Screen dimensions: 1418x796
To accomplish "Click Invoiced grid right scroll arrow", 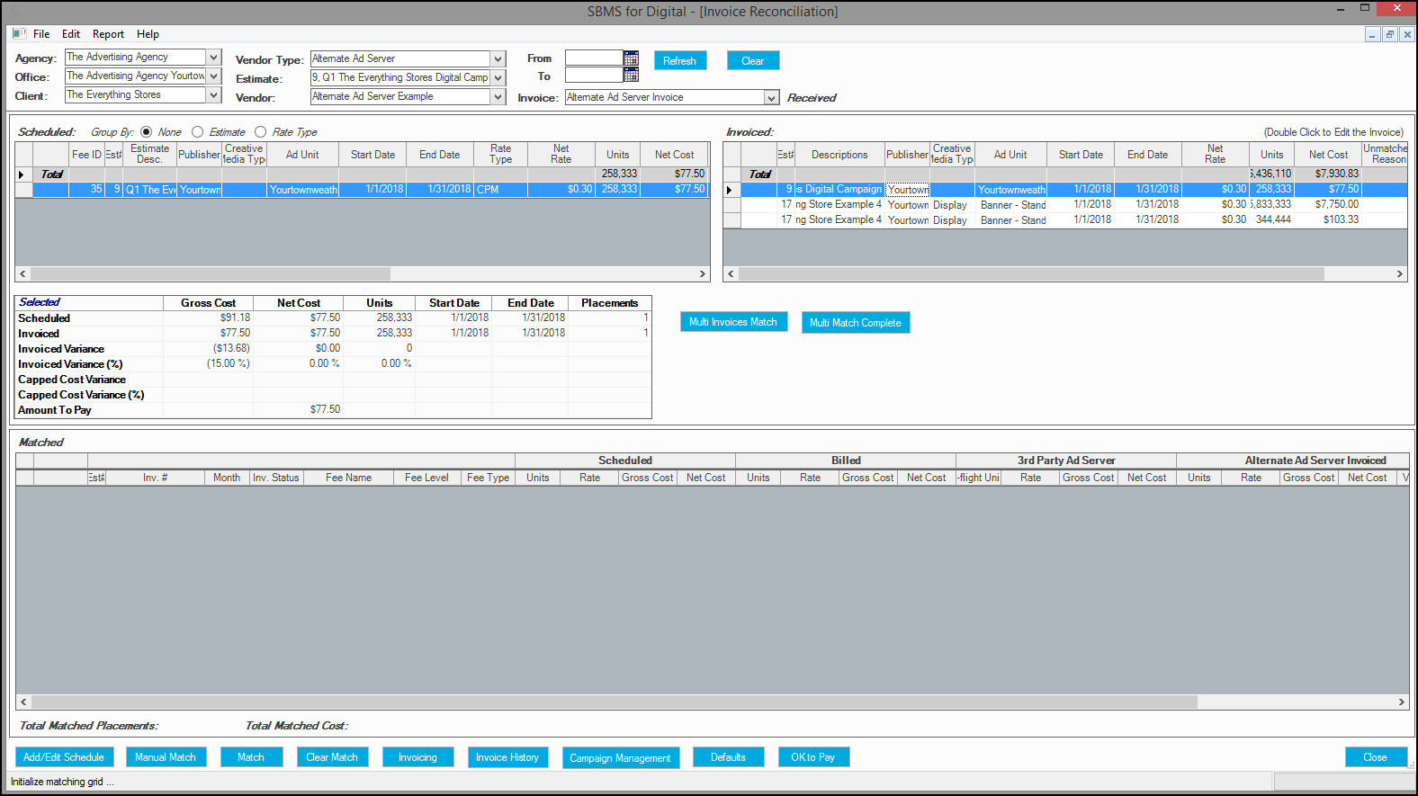I will coord(1399,273).
